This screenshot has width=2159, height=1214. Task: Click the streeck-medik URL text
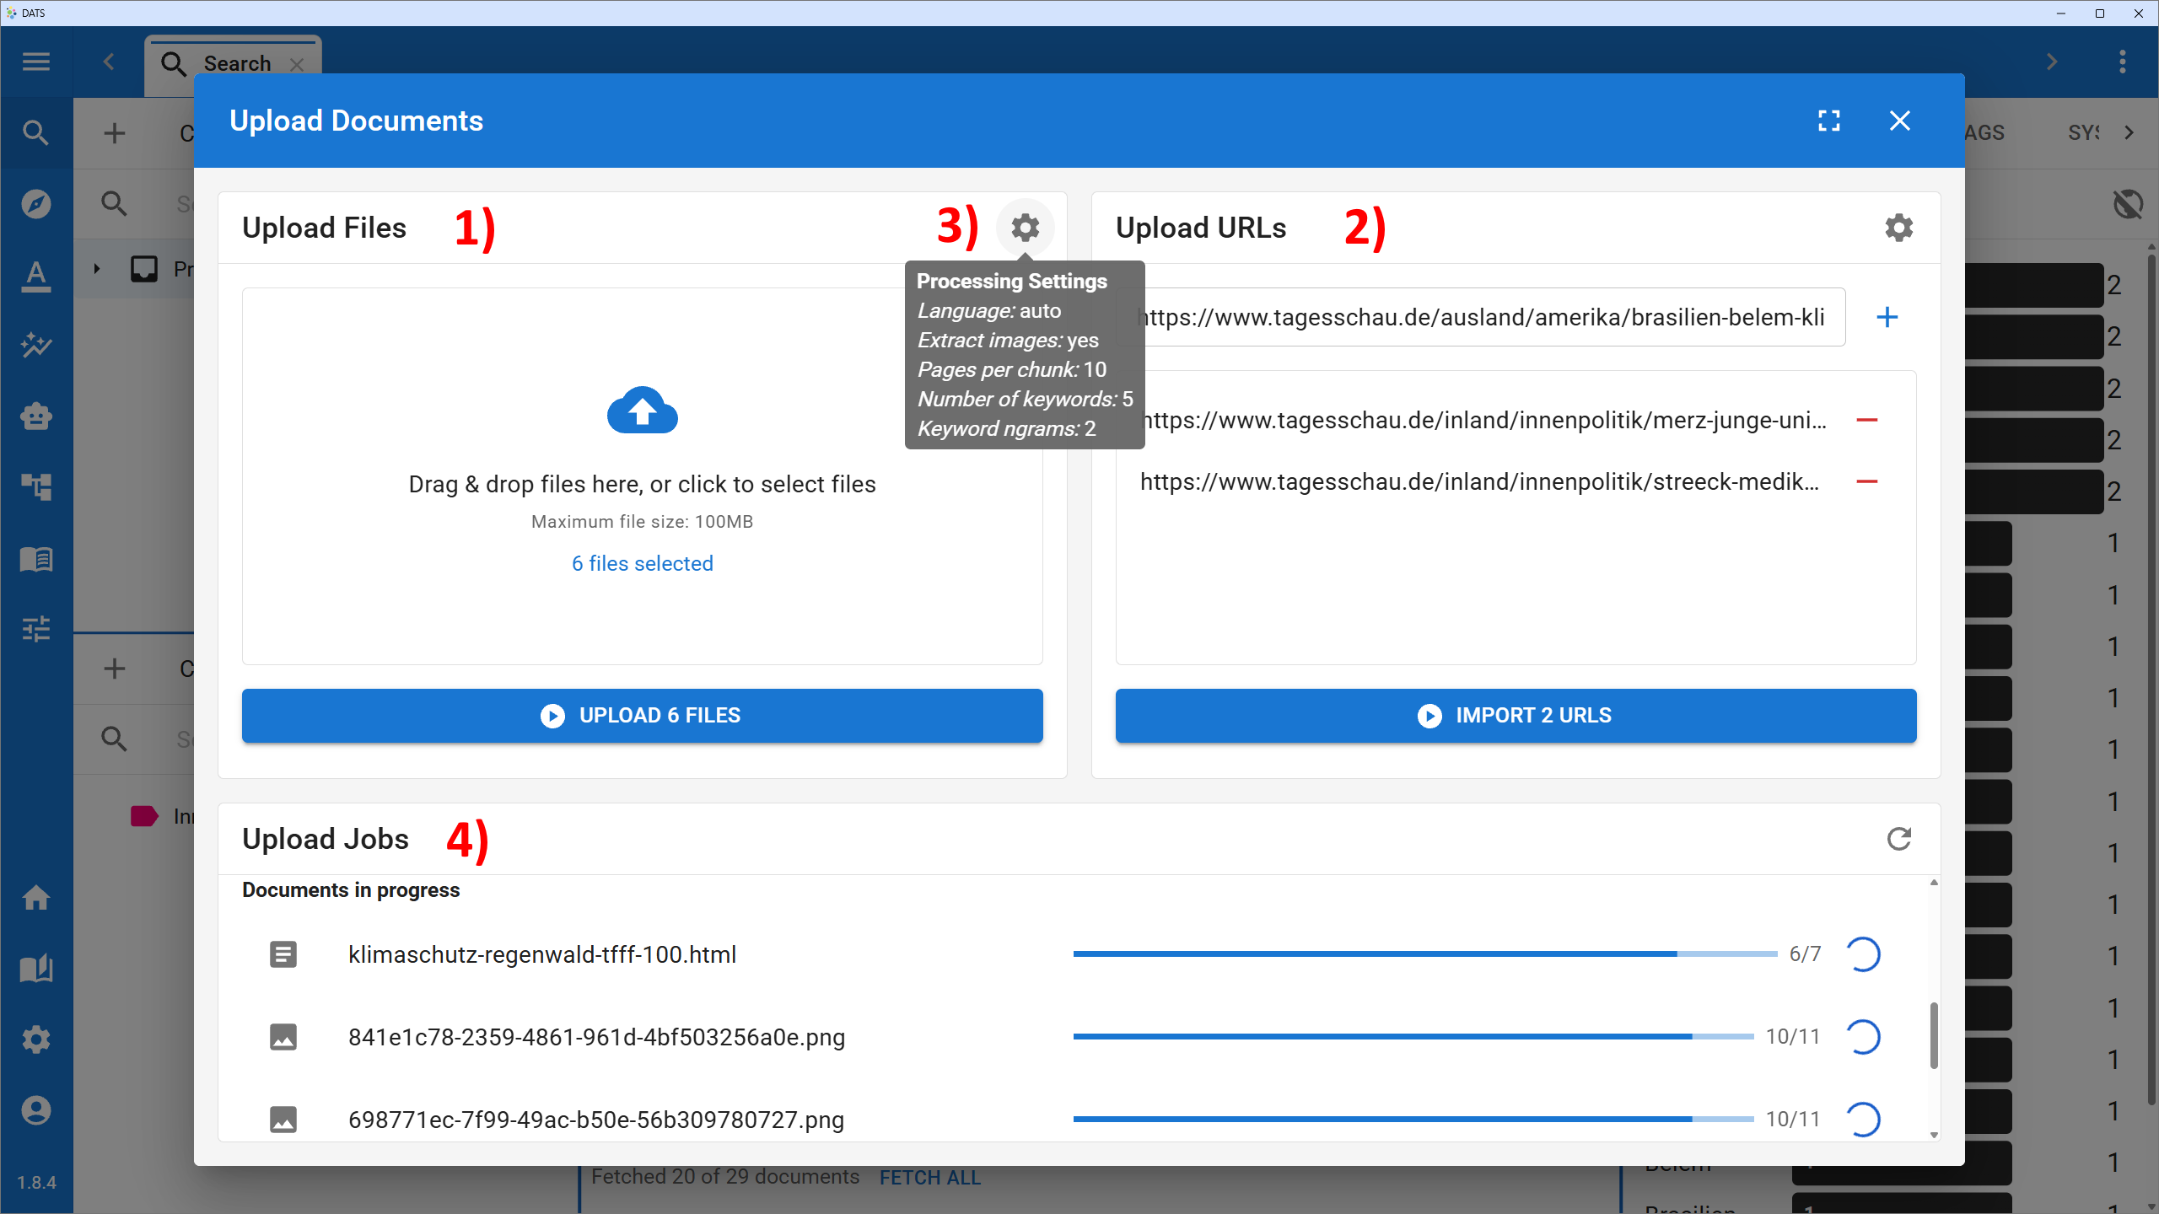click(1480, 481)
